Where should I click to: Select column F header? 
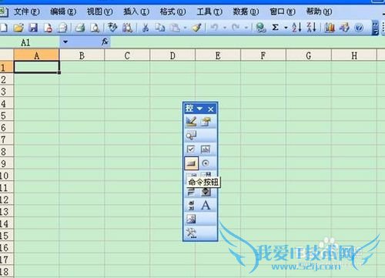pos(263,55)
